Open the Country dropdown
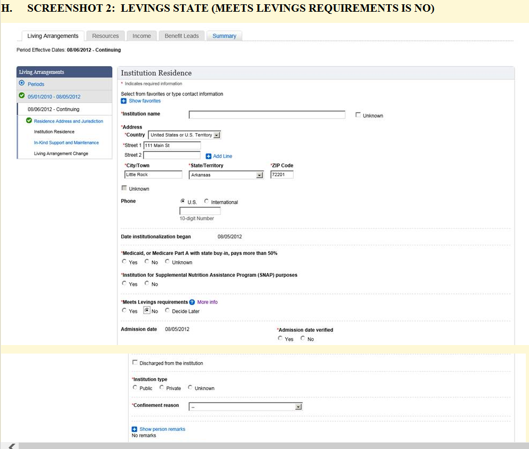This screenshot has width=529, height=449. pos(217,135)
